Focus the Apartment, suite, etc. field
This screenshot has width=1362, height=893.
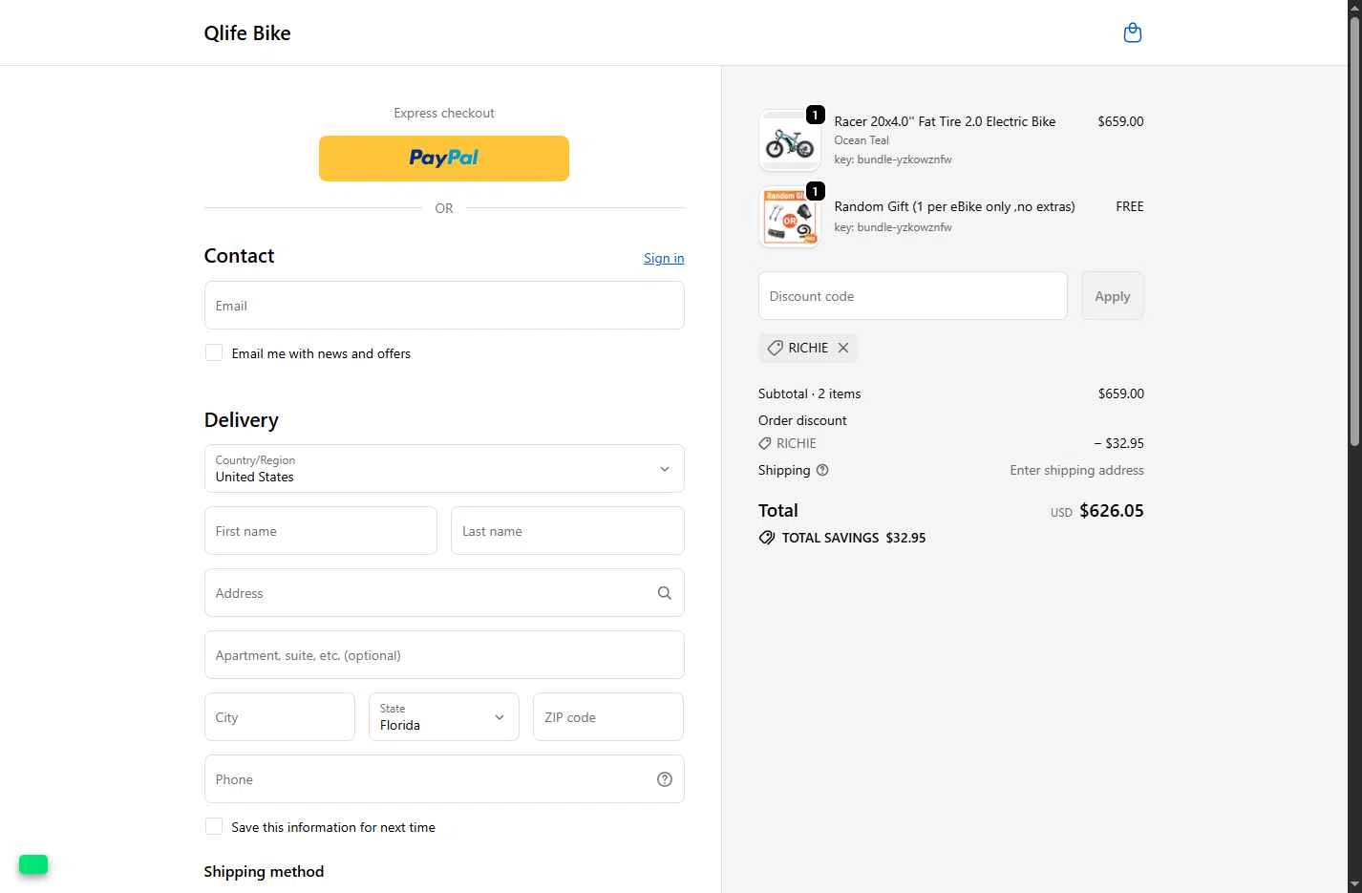click(x=444, y=655)
